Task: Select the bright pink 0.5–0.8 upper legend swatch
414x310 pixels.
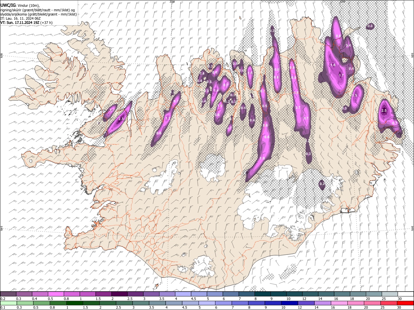Action: [56, 294]
